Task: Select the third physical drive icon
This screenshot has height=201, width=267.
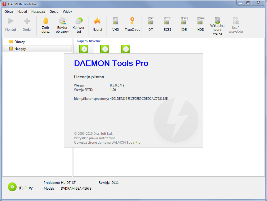Action: [x=125, y=49]
